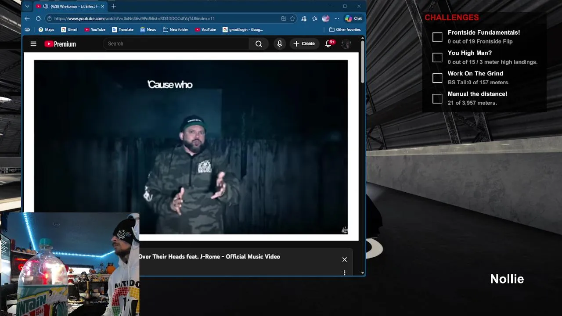Expand the New folder bookmark folder
The height and width of the screenshot is (316, 562).
point(175,29)
